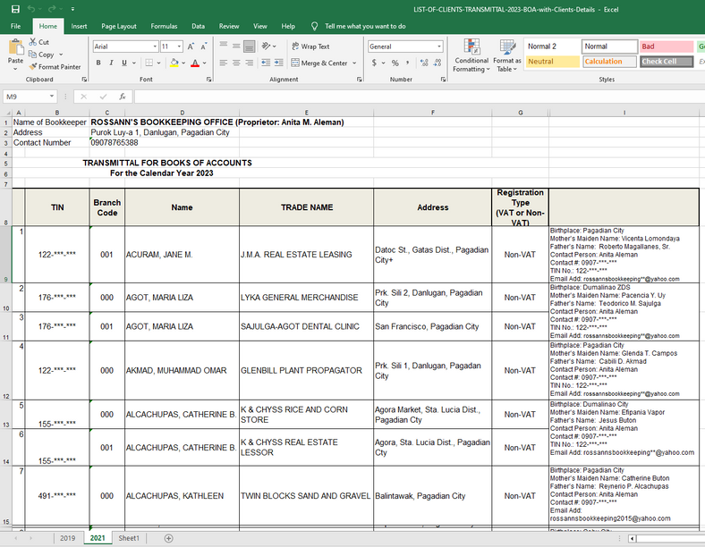
Task: Copy the selected cells
Action: (x=41, y=55)
